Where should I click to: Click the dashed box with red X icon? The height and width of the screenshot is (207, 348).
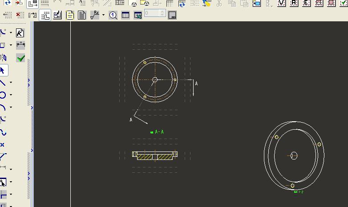tap(20, 15)
